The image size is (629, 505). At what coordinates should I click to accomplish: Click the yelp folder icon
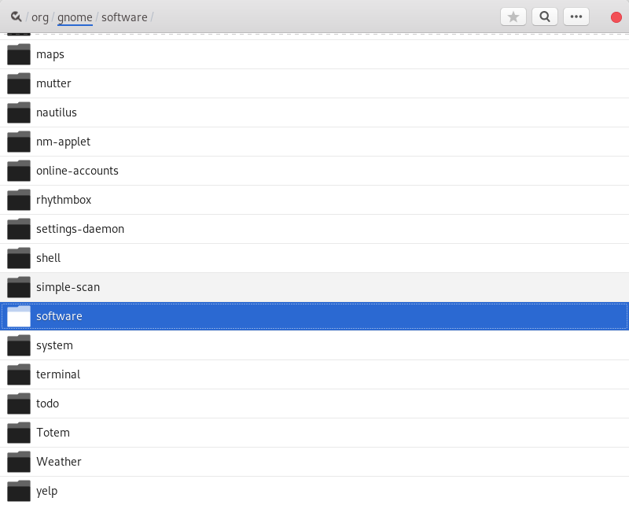19,491
